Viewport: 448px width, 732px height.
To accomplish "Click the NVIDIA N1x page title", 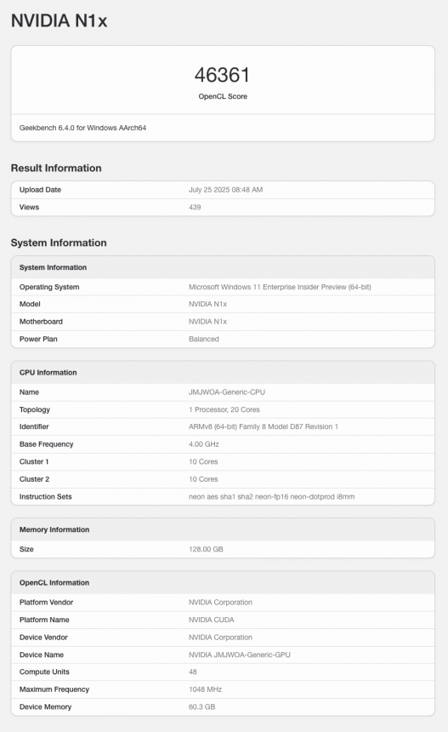I will click(x=60, y=20).
